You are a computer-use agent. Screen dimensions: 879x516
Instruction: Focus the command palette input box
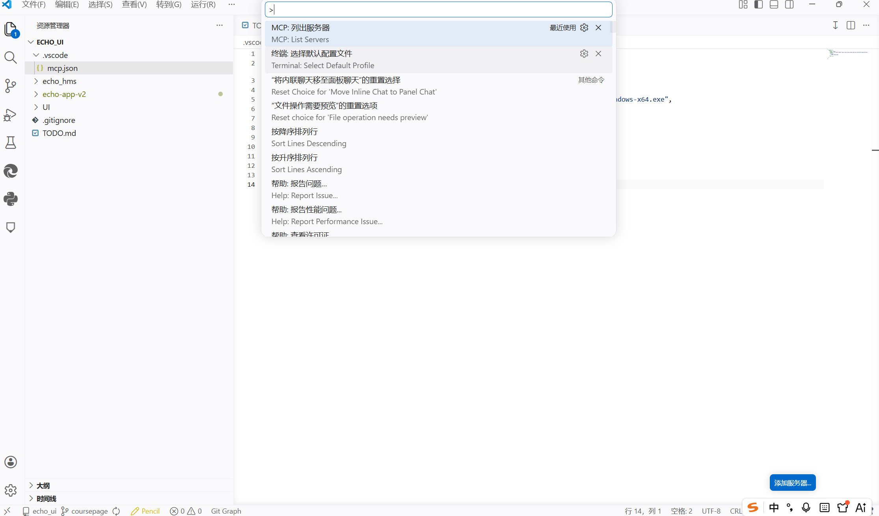tap(438, 10)
